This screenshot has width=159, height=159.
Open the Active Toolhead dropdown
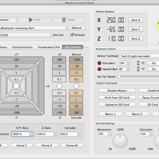click(139, 56)
